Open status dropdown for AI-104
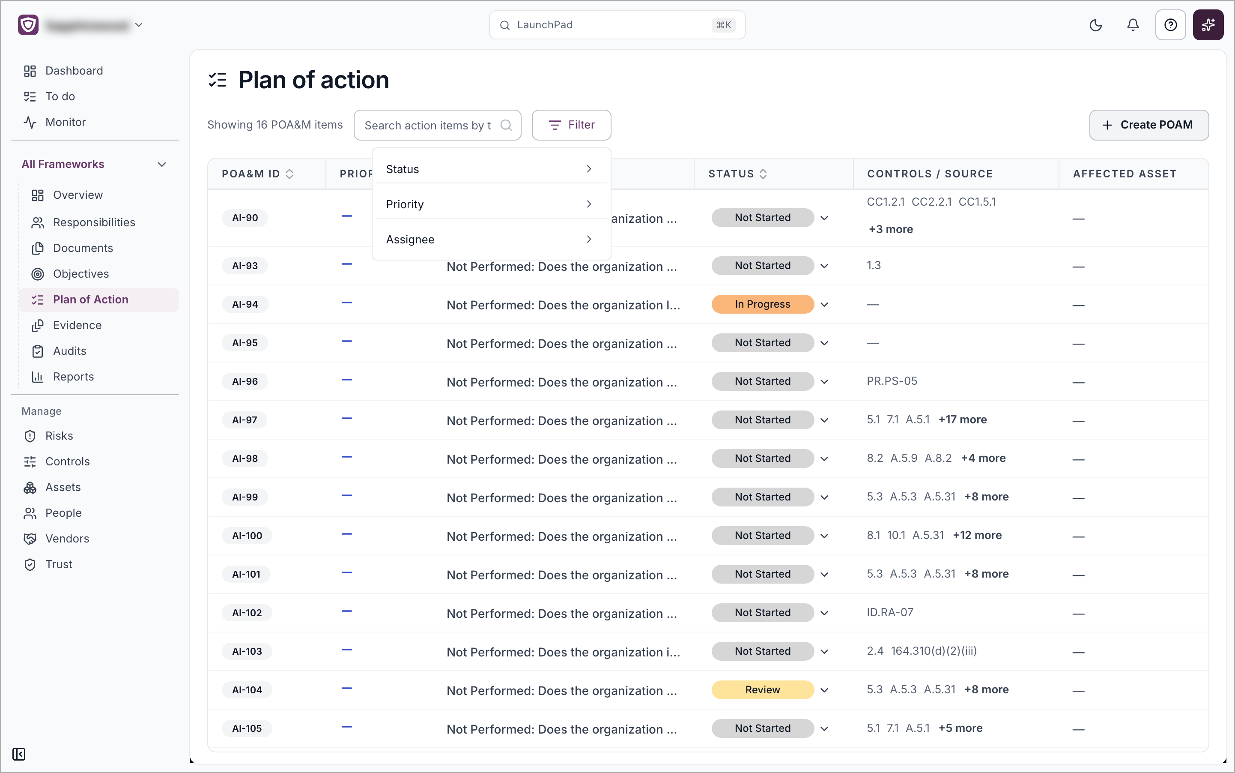This screenshot has height=773, width=1235. click(824, 690)
